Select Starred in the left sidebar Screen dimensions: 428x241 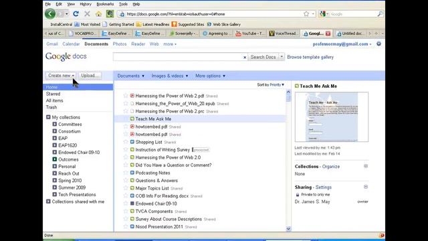(x=53, y=94)
